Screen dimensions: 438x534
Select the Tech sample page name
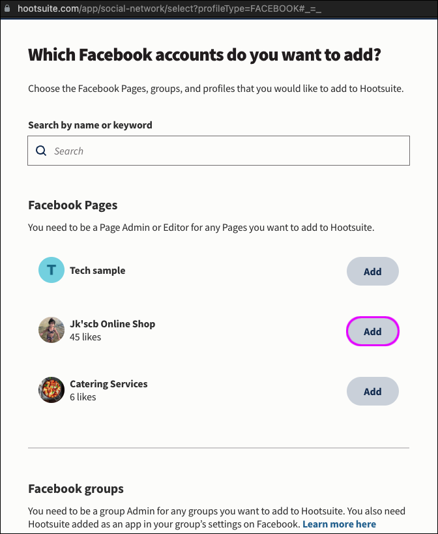point(98,271)
